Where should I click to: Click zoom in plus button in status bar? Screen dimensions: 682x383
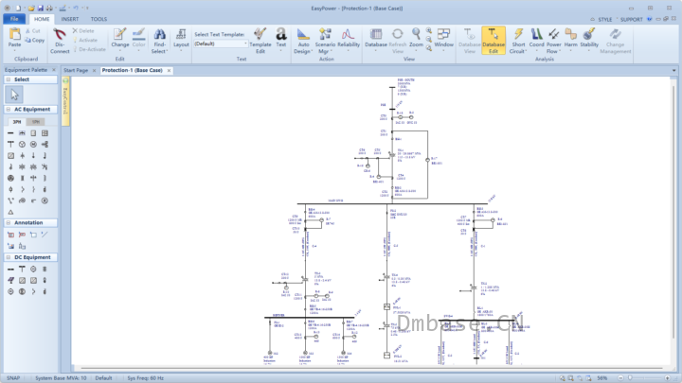coord(667,377)
